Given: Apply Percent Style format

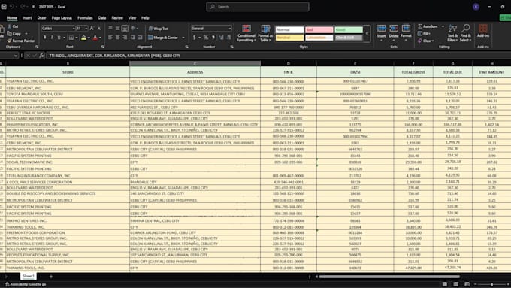Looking at the screenshot, I should point(206,38).
